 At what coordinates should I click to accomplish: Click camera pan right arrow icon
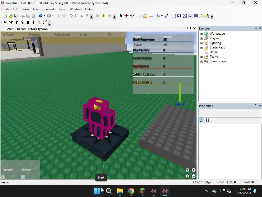point(11,22)
